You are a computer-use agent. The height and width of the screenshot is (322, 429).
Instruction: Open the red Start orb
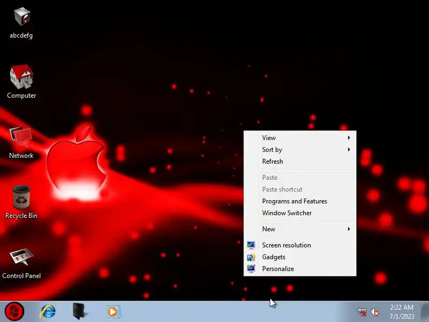point(14,311)
